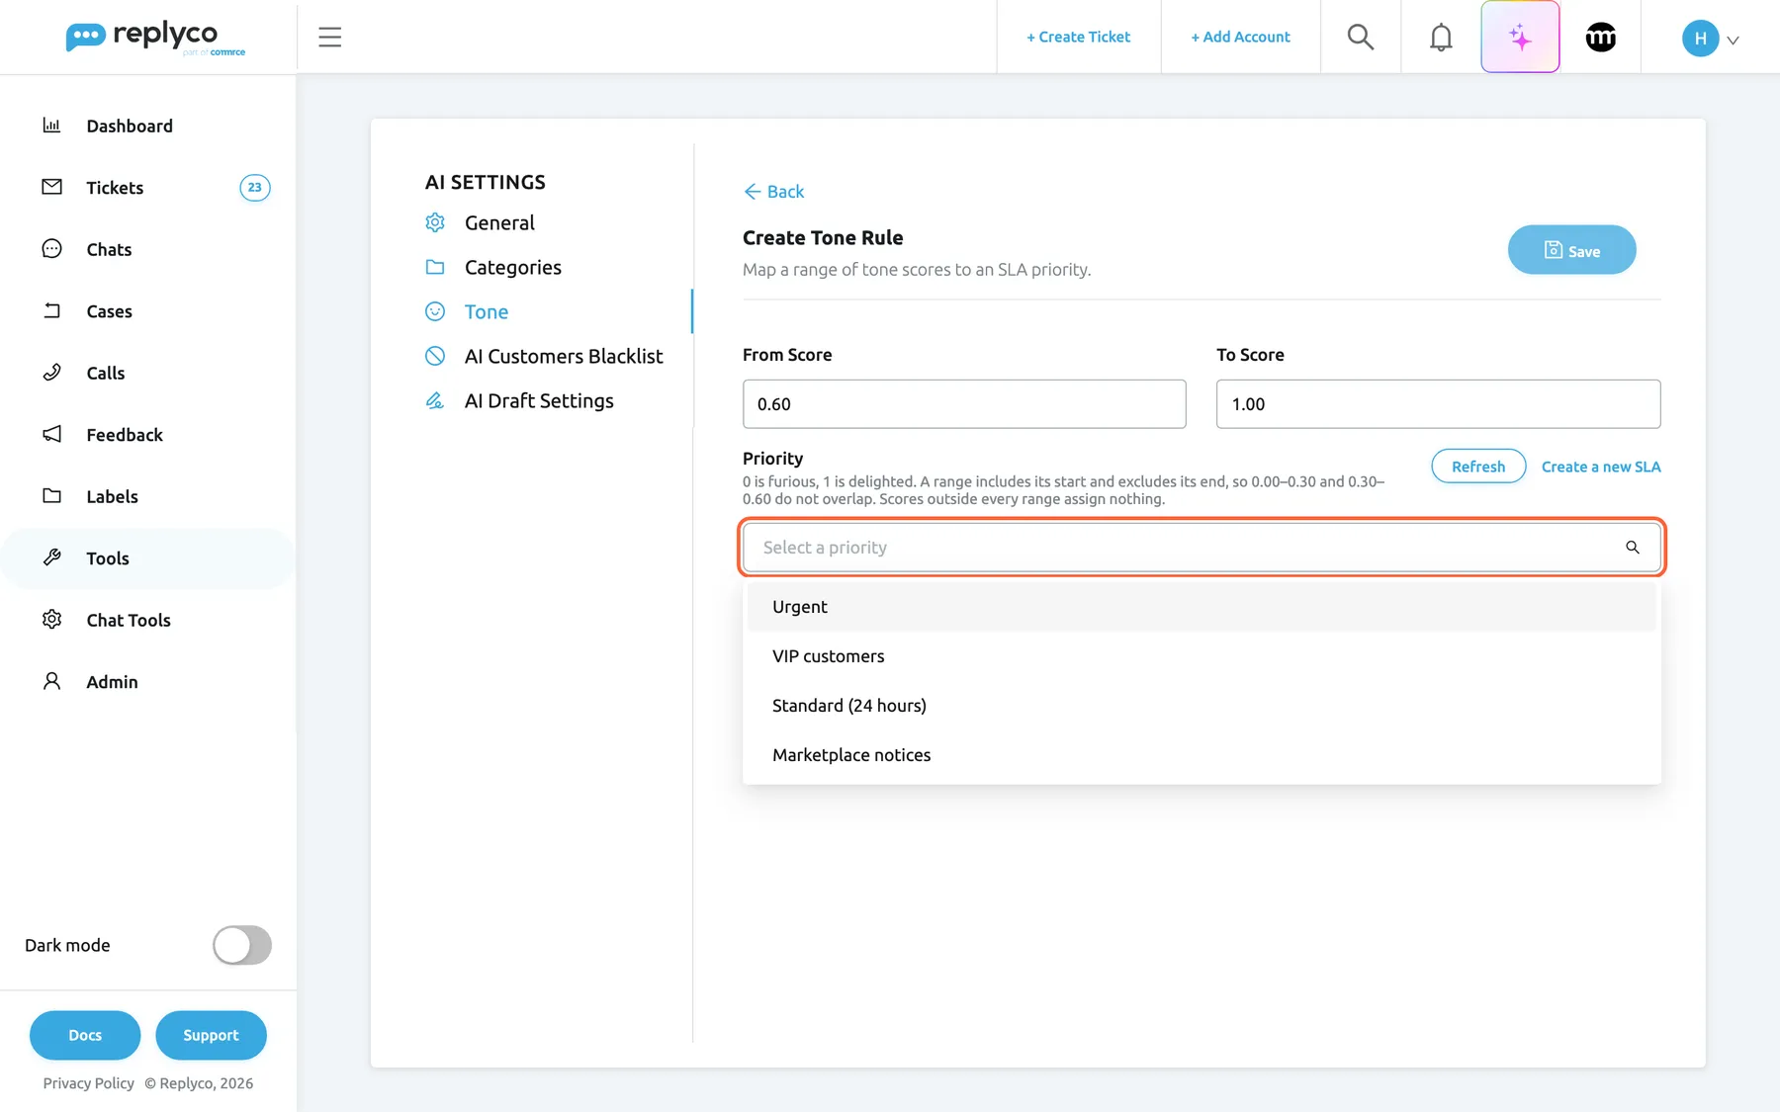Open the Privacy Policy link

point(88,1083)
